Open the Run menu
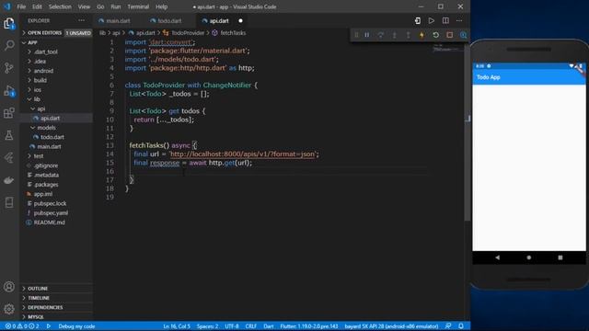This screenshot has height=331, width=589. 116,6
